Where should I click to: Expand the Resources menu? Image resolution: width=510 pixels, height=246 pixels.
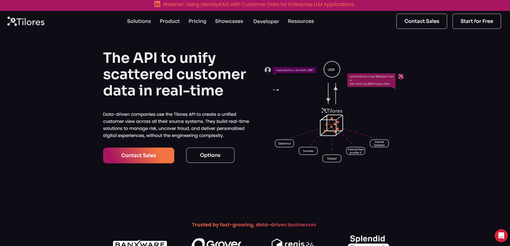(x=301, y=21)
